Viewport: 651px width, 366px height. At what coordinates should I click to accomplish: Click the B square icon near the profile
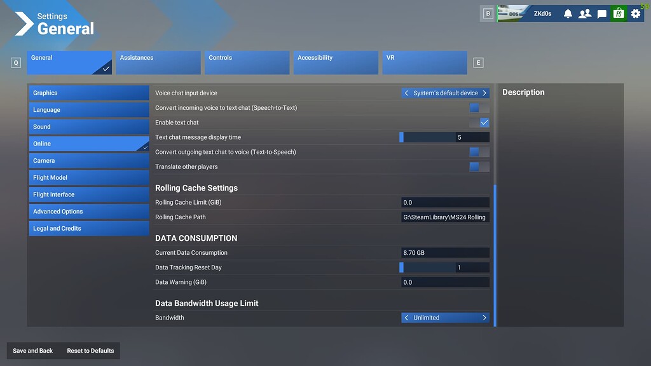click(x=487, y=13)
